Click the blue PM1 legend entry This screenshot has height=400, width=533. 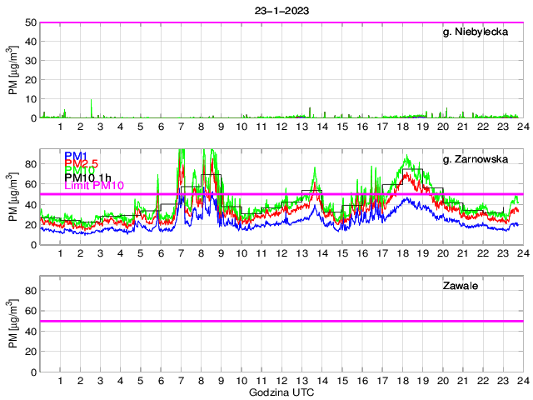coord(75,155)
